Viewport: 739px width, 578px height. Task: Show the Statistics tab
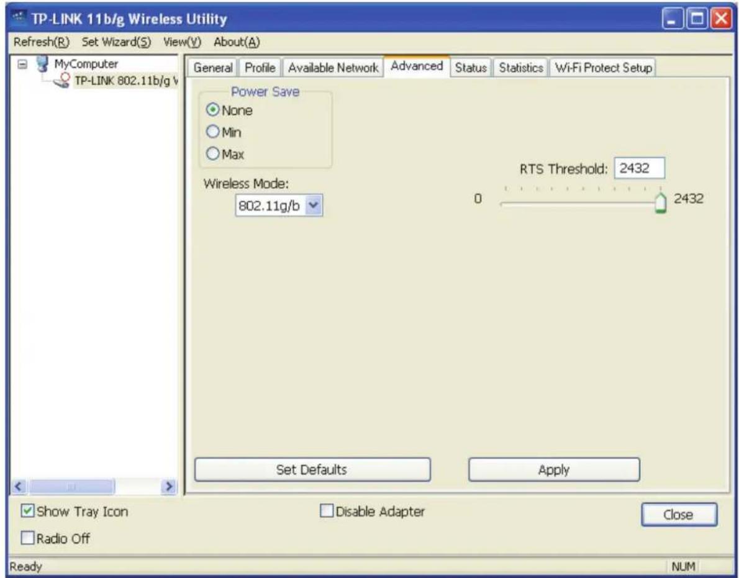(521, 68)
